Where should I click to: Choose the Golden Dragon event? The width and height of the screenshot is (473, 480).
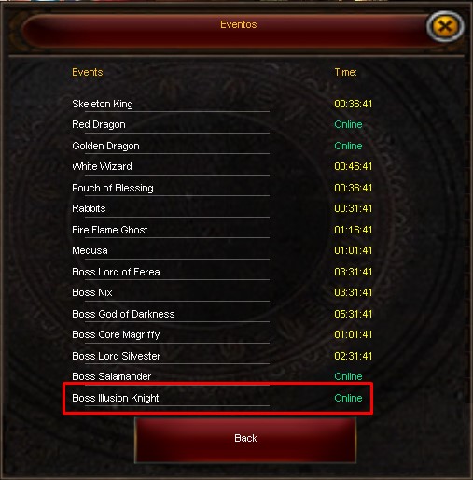point(105,146)
